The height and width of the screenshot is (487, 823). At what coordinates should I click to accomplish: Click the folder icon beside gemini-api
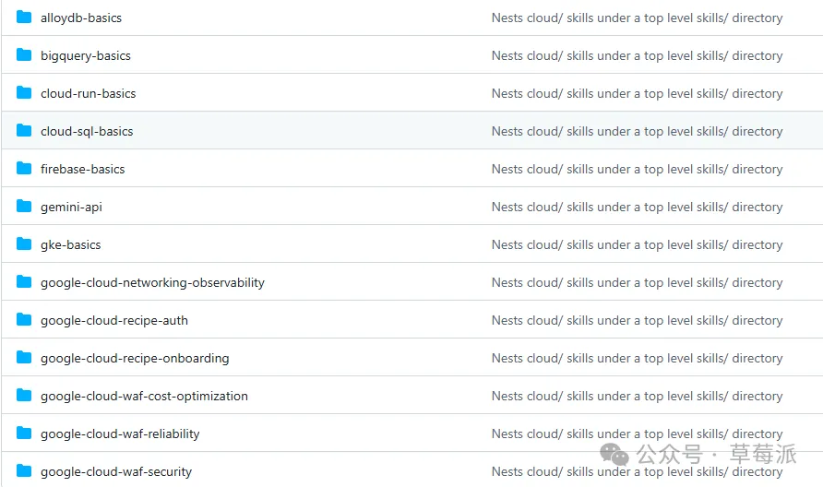pos(24,207)
